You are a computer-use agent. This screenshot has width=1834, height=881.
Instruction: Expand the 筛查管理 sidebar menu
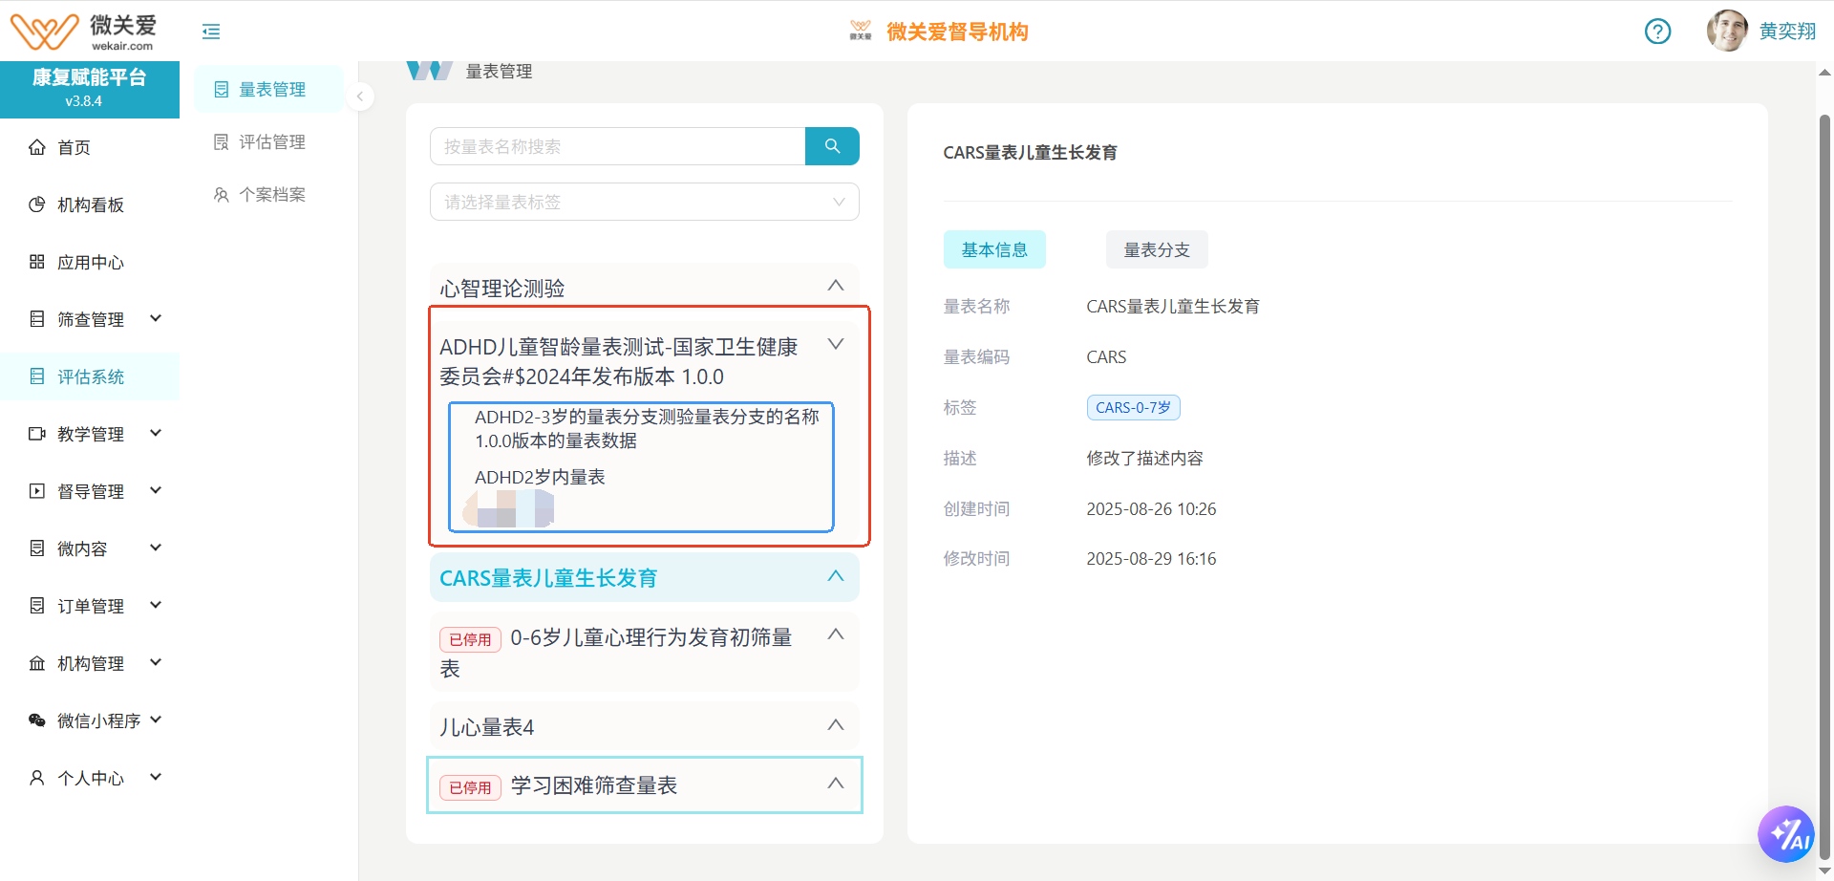95,319
